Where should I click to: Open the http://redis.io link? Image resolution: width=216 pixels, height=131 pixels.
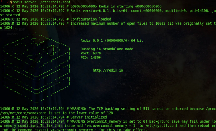108,70
